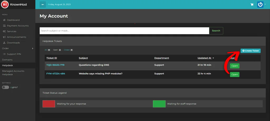The image size is (270, 121).
Task: Click the Announcements megaphone icon
Action: 4,37
